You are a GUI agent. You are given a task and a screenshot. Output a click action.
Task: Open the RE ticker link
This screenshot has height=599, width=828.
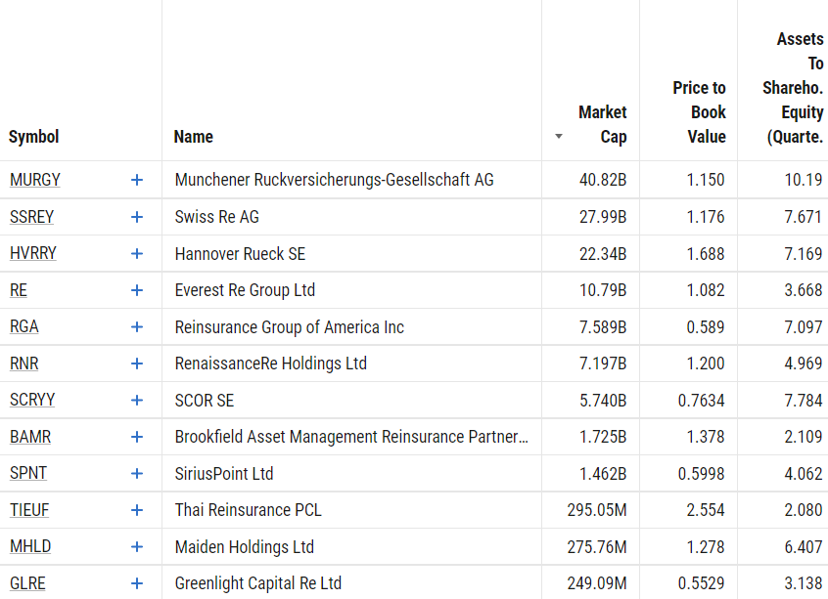pyautogui.click(x=19, y=290)
